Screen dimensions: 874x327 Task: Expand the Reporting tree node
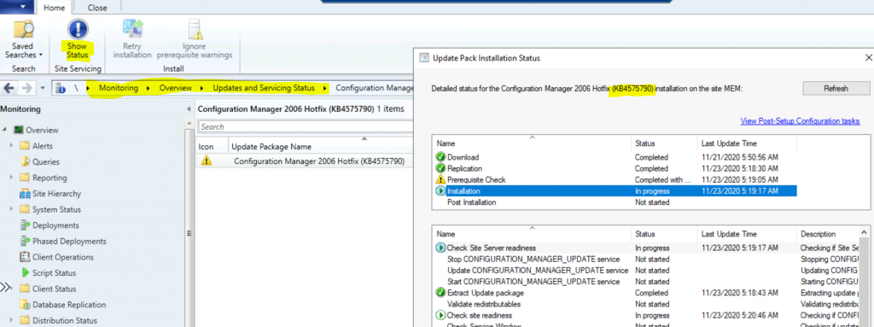coord(12,178)
